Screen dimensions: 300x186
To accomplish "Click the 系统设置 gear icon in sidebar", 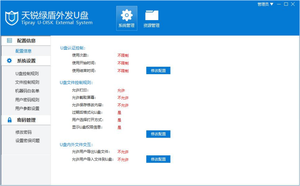I will coord(9,61).
